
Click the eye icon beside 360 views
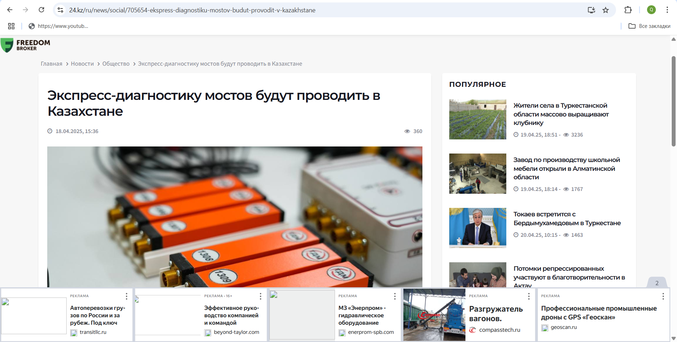[407, 131]
